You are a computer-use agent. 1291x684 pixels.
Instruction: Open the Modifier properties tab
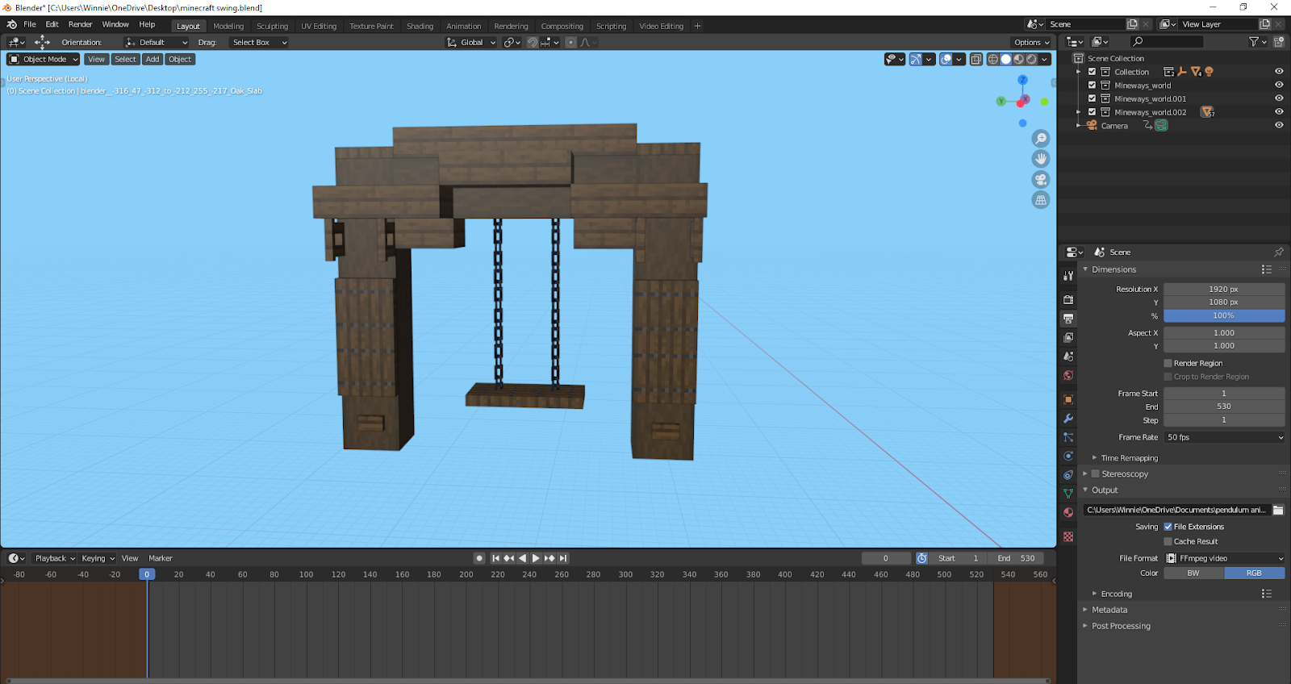tap(1068, 419)
